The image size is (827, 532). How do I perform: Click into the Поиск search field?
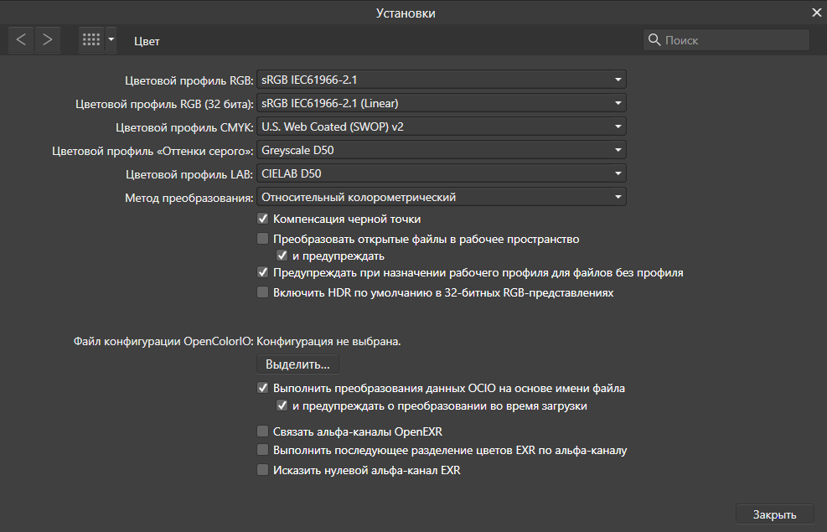726,40
